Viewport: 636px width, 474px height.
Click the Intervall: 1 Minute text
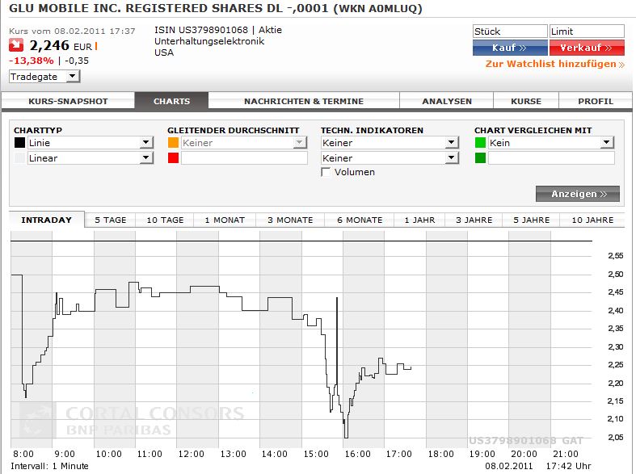49,466
